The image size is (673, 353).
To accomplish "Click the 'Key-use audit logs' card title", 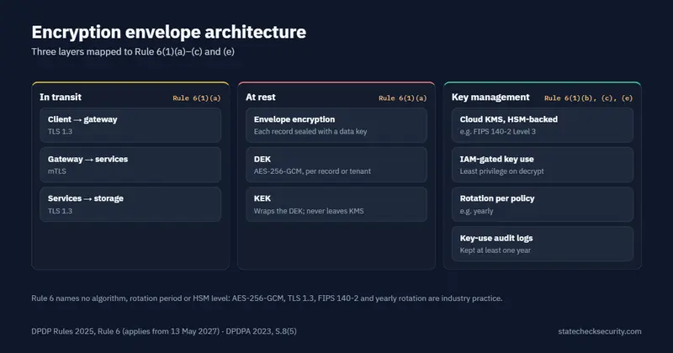I will point(496,238).
